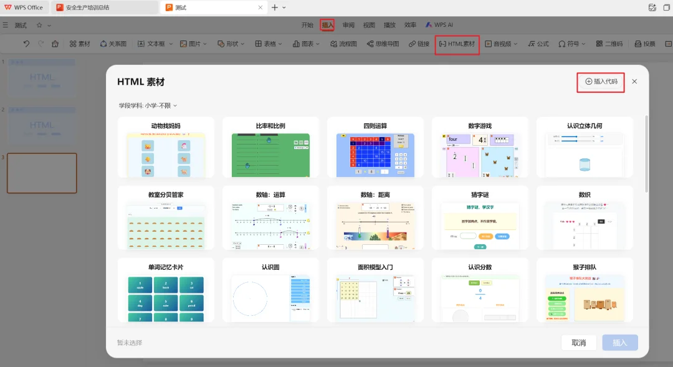Expand the 形状 dropdown arrow
Viewport: 673px width, 367px height.
[x=242, y=44]
